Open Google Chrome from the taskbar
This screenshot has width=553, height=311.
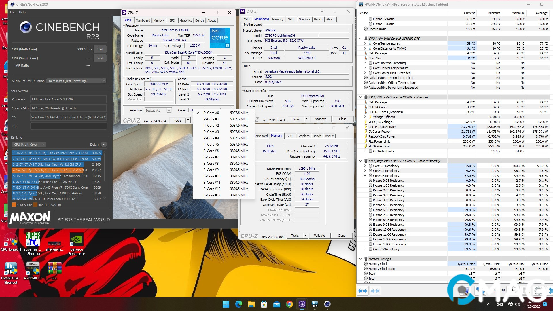pyautogui.click(x=289, y=304)
